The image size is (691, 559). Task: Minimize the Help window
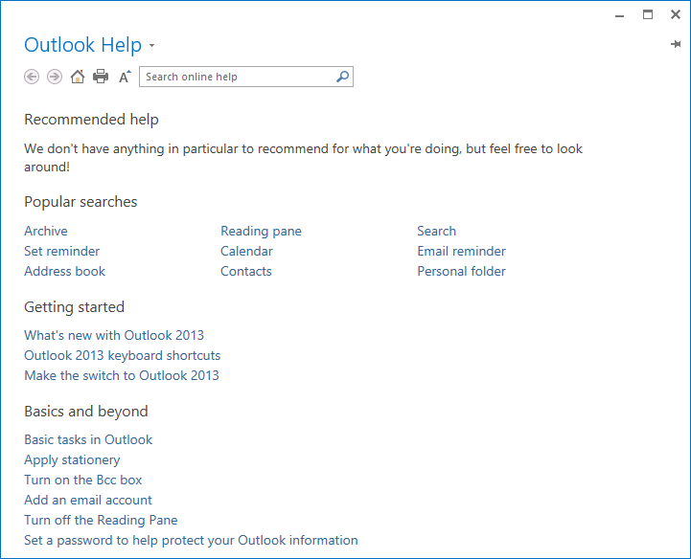coord(620,15)
